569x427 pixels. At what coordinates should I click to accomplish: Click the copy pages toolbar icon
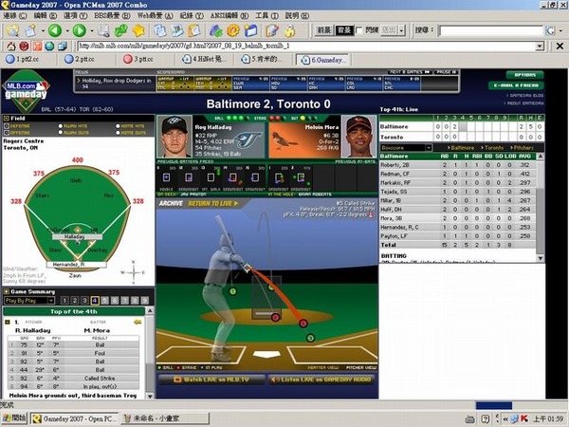tap(159, 31)
